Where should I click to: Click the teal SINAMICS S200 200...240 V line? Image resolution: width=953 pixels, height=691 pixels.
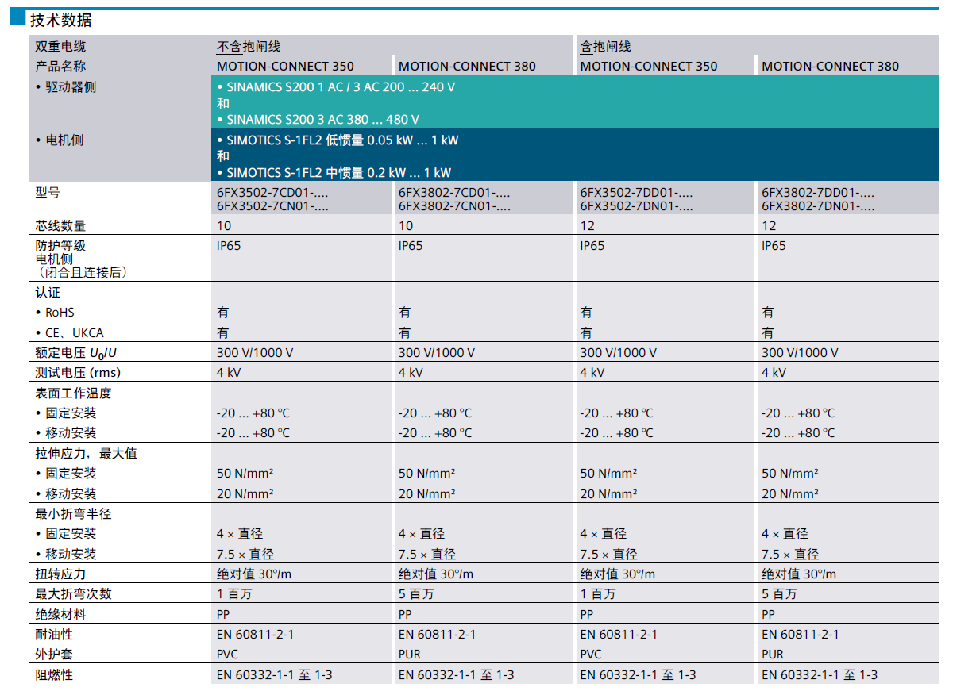(x=336, y=86)
